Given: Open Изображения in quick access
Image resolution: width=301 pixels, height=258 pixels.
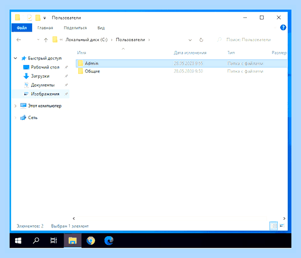Looking at the screenshot, I should pos(45,94).
